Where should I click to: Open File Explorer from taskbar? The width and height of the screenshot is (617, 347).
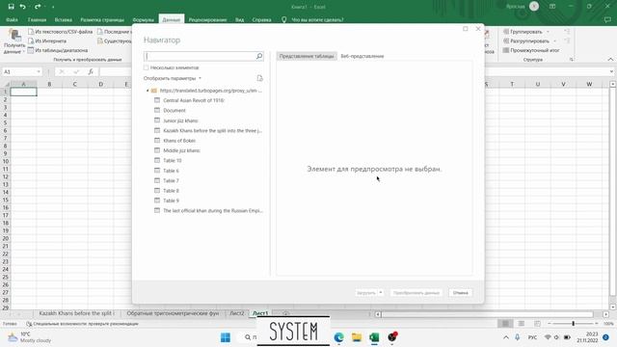point(357,337)
